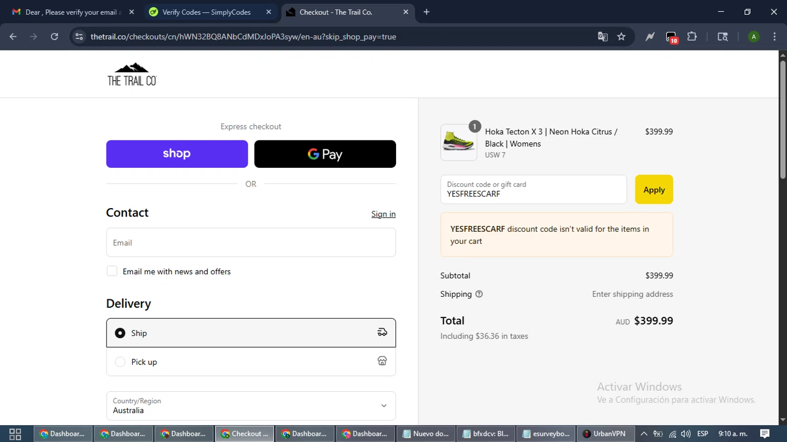Show hidden system tray icons
Screen dimensions: 787x442
tap(644, 434)
